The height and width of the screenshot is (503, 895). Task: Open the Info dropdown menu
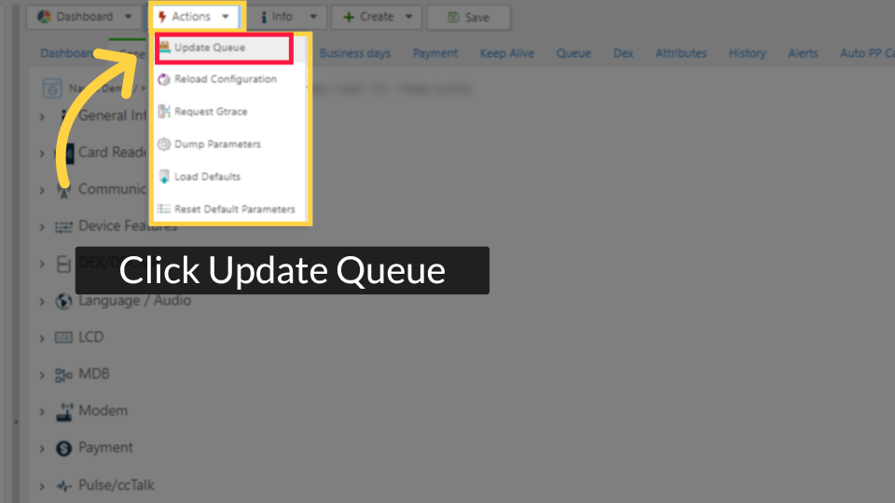point(289,17)
